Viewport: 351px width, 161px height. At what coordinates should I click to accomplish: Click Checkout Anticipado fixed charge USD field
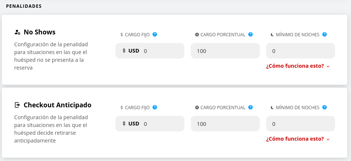click(162, 124)
